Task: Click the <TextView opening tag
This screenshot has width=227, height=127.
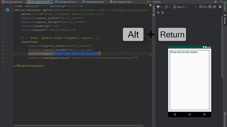Action: 29,42
